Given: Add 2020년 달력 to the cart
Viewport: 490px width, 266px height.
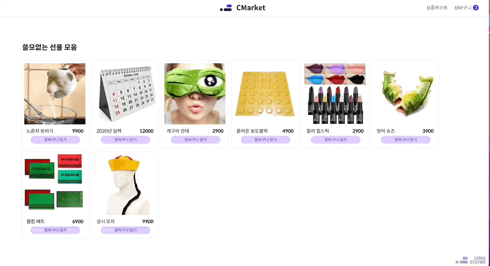Looking at the screenshot, I should pos(125,140).
